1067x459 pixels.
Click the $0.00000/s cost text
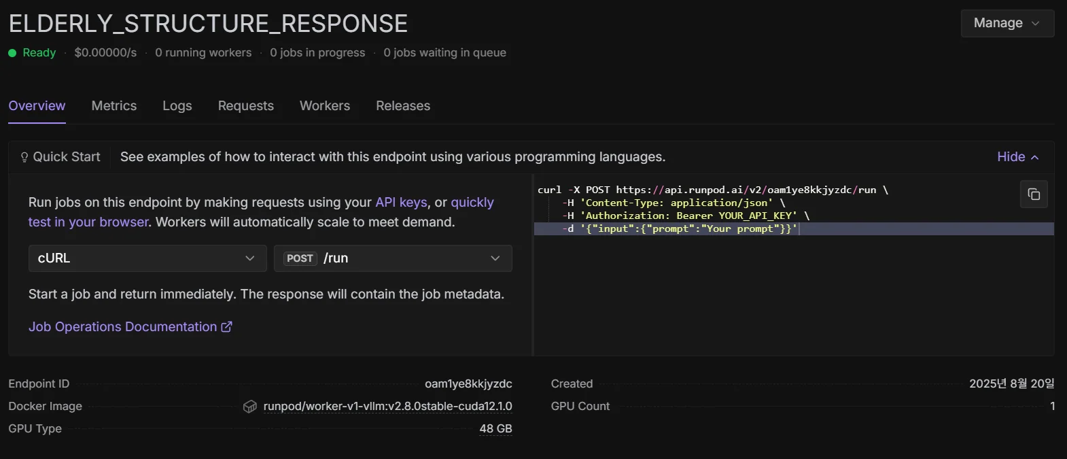pyautogui.click(x=105, y=53)
